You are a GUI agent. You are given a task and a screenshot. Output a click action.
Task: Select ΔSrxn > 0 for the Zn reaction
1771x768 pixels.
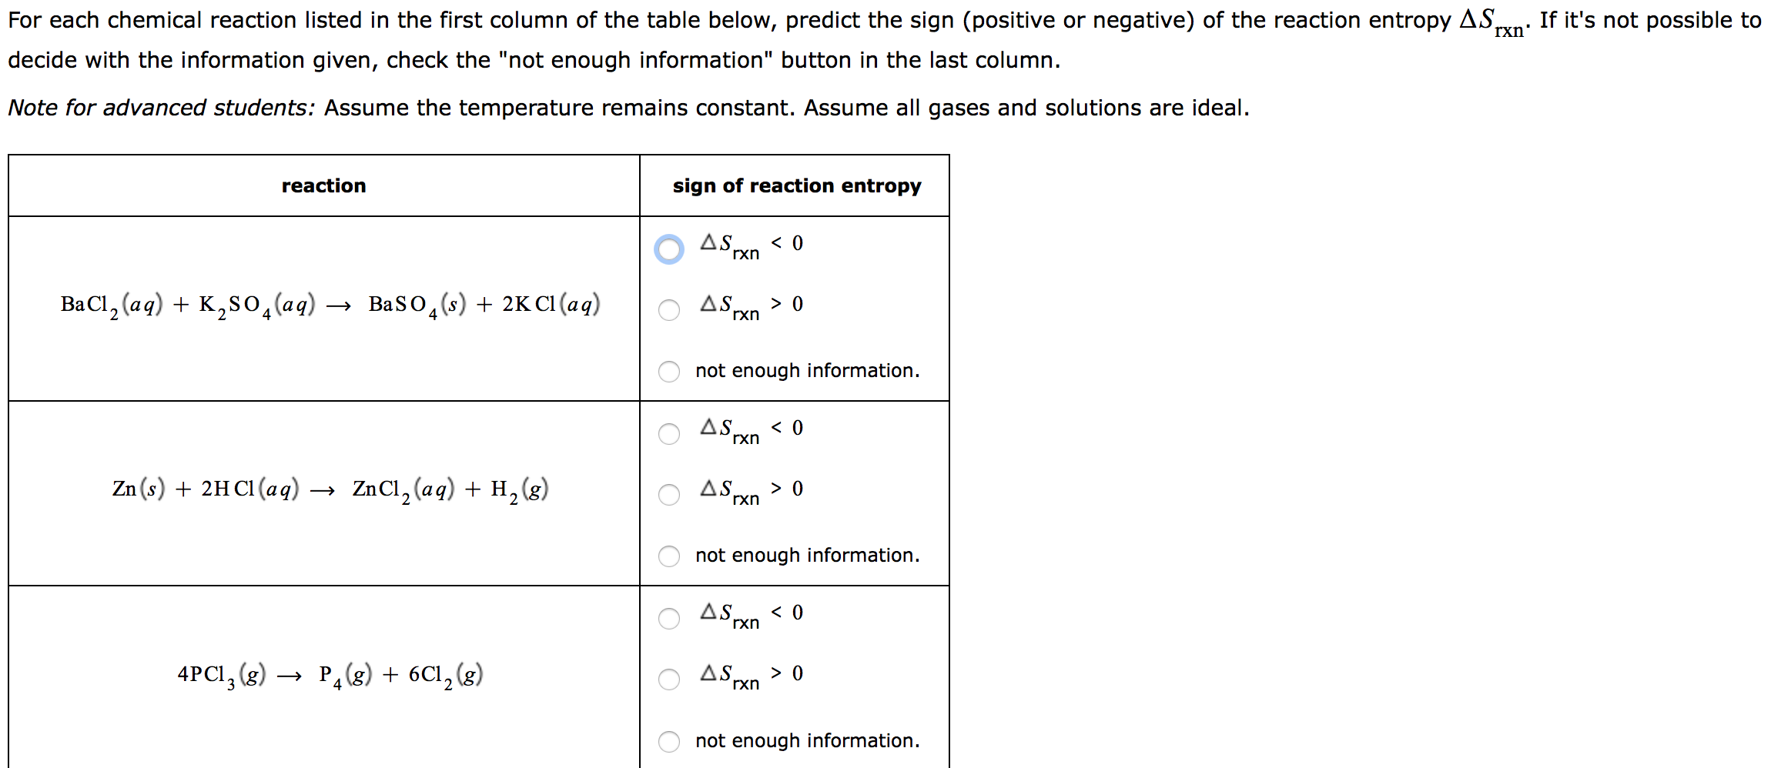pyautogui.click(x=669, y=495)
